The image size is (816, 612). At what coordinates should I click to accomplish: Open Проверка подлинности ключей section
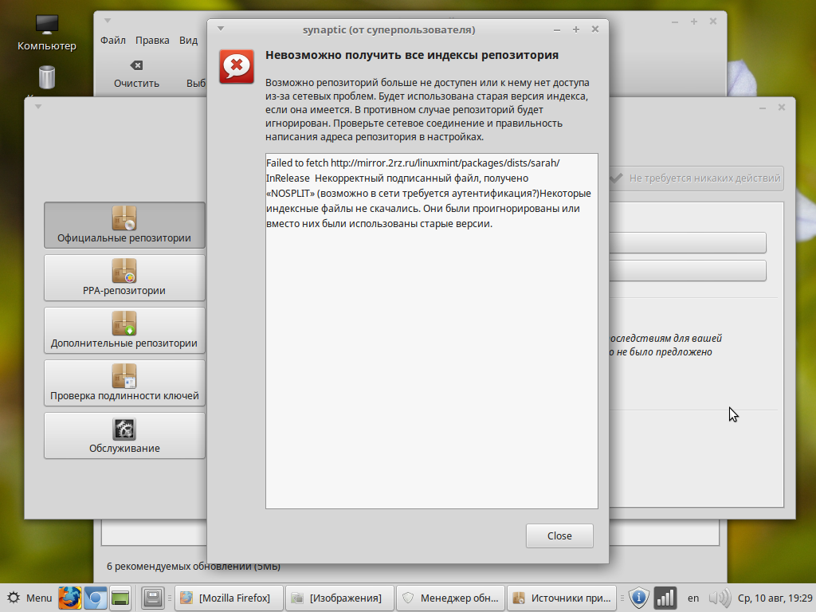click(124, 382)
